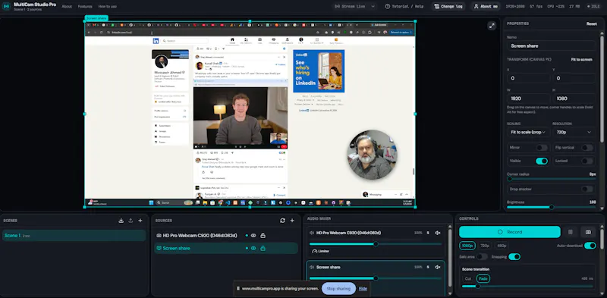Click the lock icon of HD Pro Webcam source
Screen dimensions: 607x298
[x=263, y=235]
